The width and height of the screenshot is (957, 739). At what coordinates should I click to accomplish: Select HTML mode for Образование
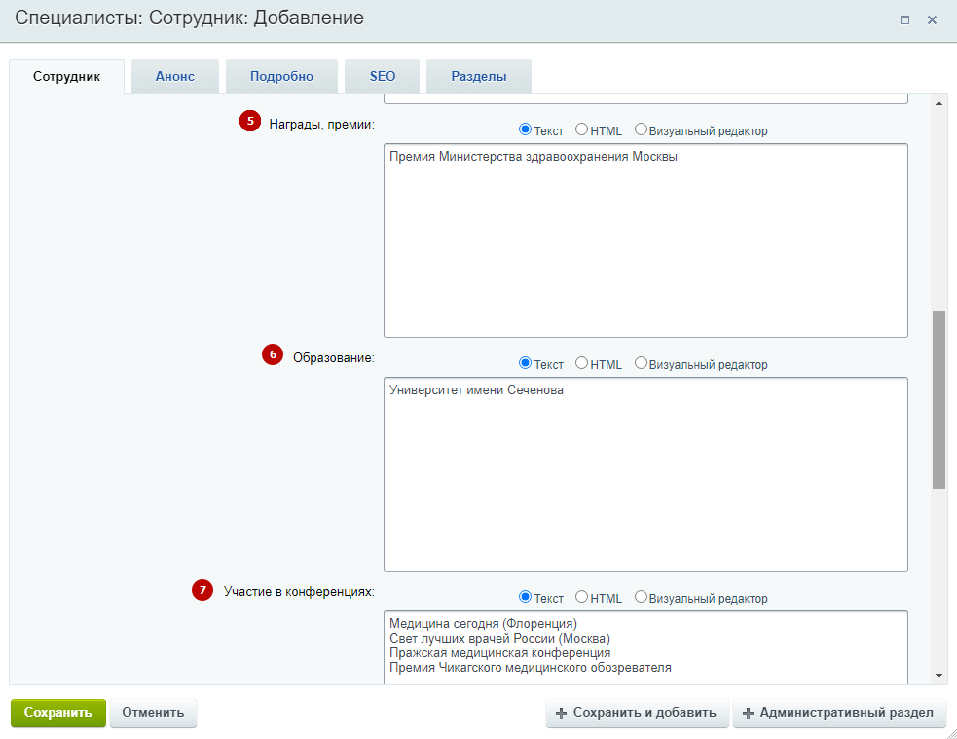coord(581,363)
